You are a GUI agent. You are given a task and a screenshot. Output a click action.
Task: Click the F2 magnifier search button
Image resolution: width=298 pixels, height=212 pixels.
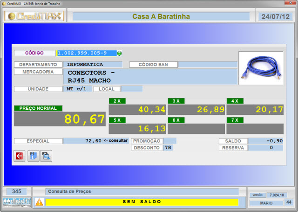pyautogui.click(x=46, y=156)
